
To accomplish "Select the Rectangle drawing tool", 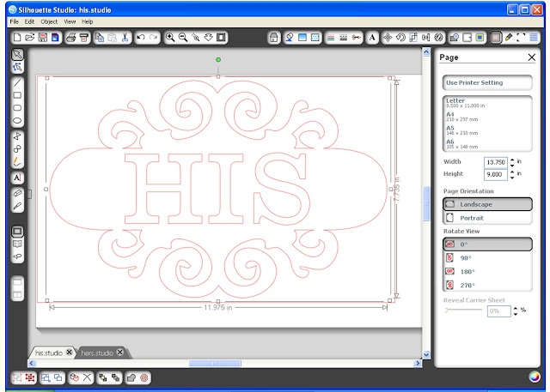I will (17, 95).
